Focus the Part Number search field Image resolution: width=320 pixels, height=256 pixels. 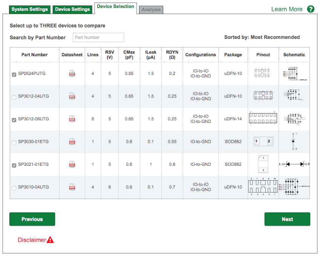[98, 37]
